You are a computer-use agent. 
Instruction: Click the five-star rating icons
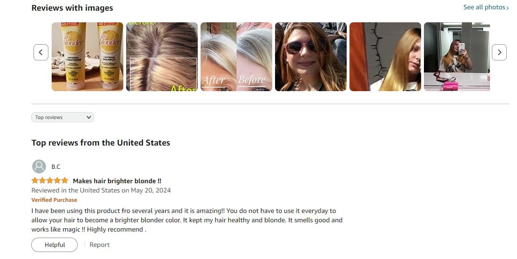pos(50,180)
